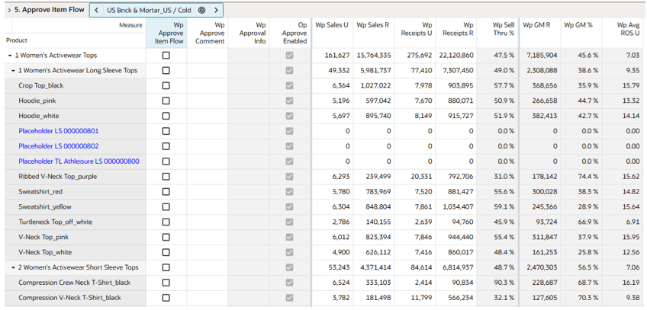Image resolution: width=647 pixels, height=310 pixels.
Task: Check Approve Item Flow for Compression V-Neck T-Shirt_black
Action: pos(166,298)
